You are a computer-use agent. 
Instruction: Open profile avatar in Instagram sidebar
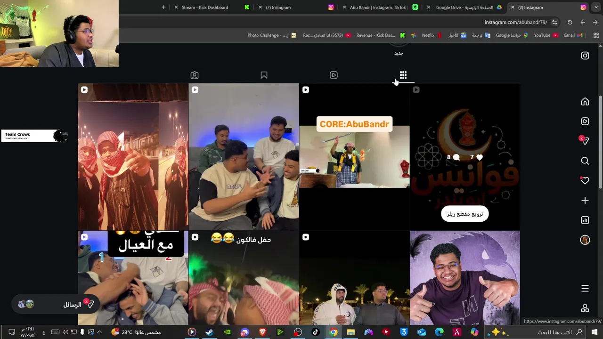pyautogui.click(x=585, y=240)
